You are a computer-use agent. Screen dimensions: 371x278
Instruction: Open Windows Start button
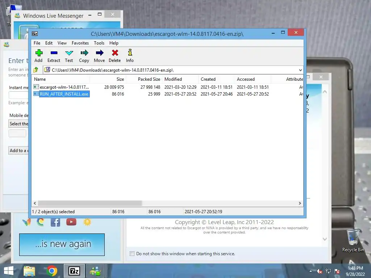[9, 271]
